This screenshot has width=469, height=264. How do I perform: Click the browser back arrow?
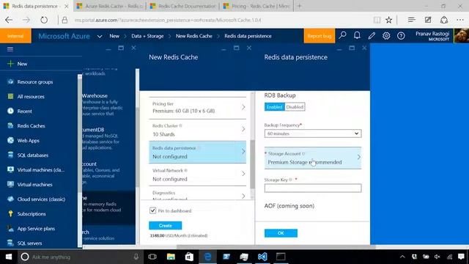click(9, 20)
